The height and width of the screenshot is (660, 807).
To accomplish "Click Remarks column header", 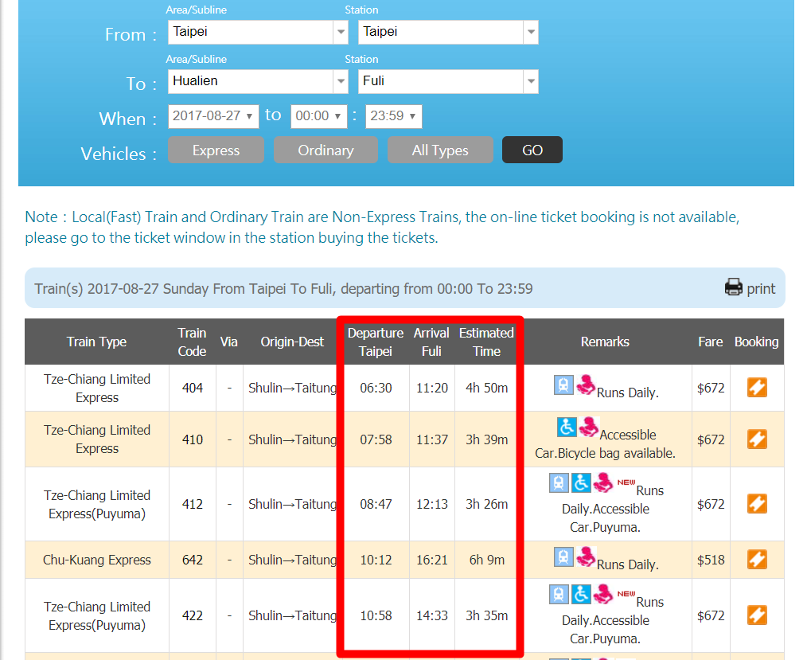I will click(605, 342).
